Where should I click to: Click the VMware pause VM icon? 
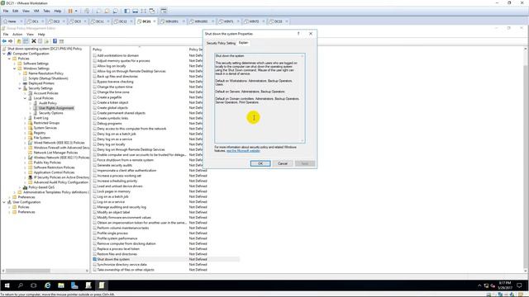tap(70, 11)
